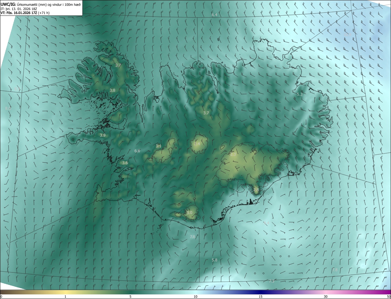
Task: Click the 5.8 value label over the sea
Action: [214, 260]
